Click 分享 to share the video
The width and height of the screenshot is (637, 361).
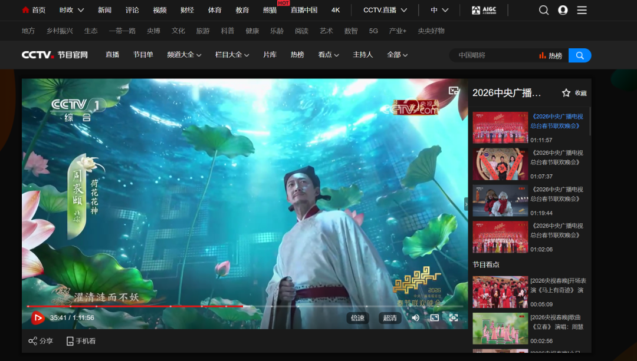(x=40, y=340)
